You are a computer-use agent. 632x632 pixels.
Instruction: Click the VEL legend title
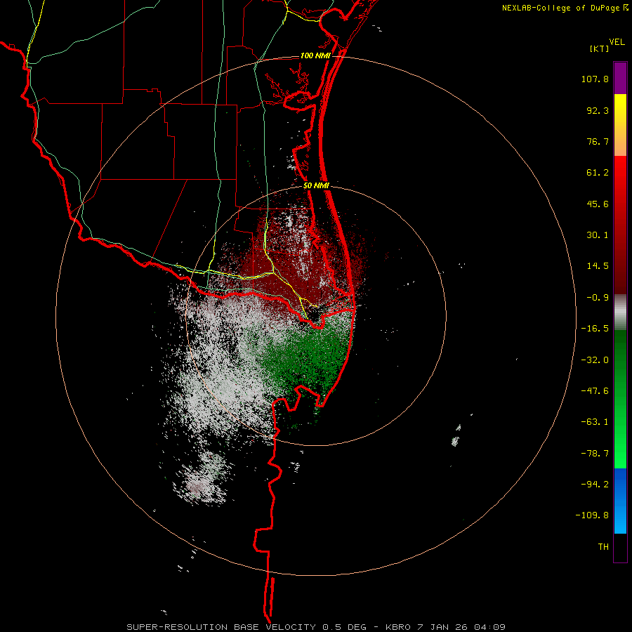click(x=617, y=41)
